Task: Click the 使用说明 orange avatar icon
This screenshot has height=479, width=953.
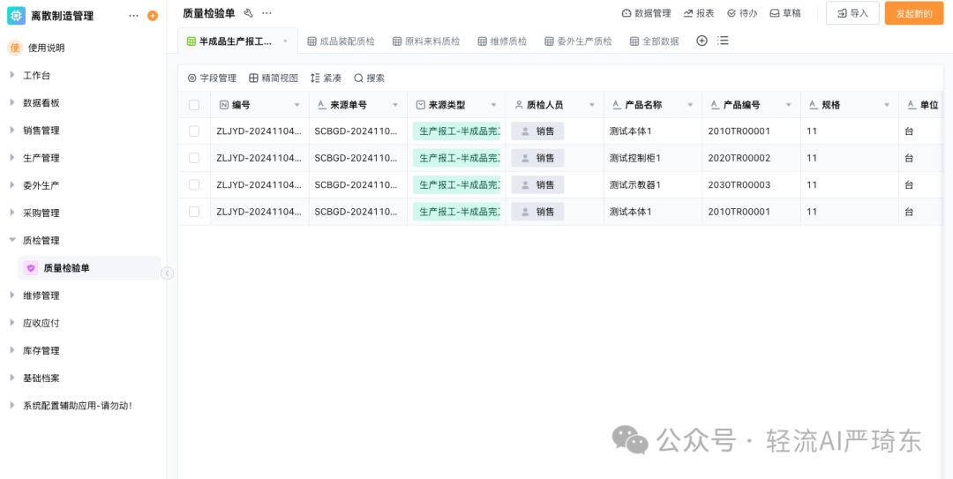Action: pyautogui.click(x=15, y=48)
